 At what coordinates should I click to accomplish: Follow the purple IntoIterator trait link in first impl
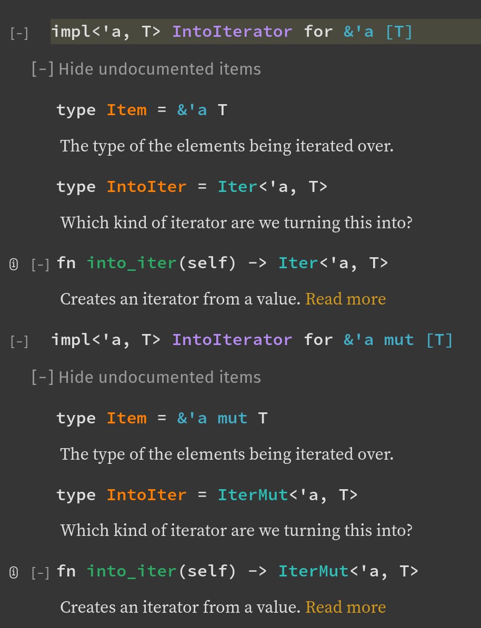[232, 31]
